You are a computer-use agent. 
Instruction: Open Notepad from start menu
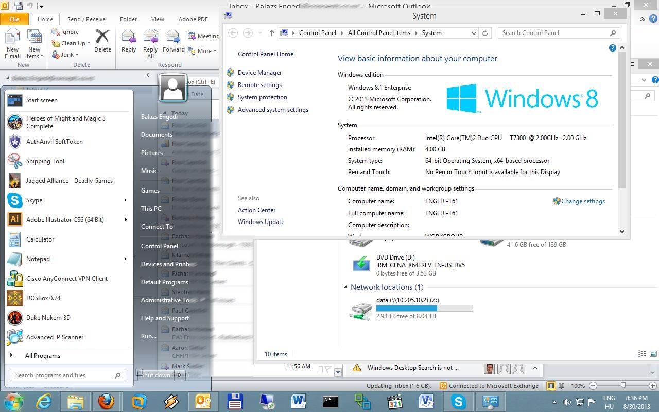(68, 259)
